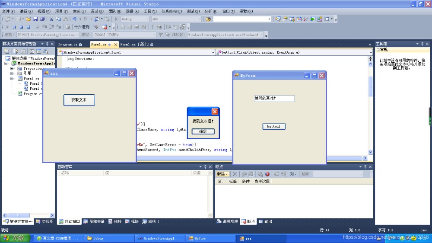Click the Undo arrow icon
Image resolution: width=432 pixels, height=243 pixels.
click(x=74, y=19)
